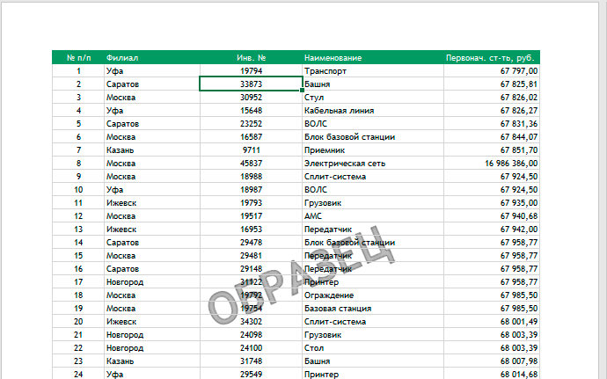
Task: Click the cost cell showing 67 797,00
Action: [x=492, y=71]
